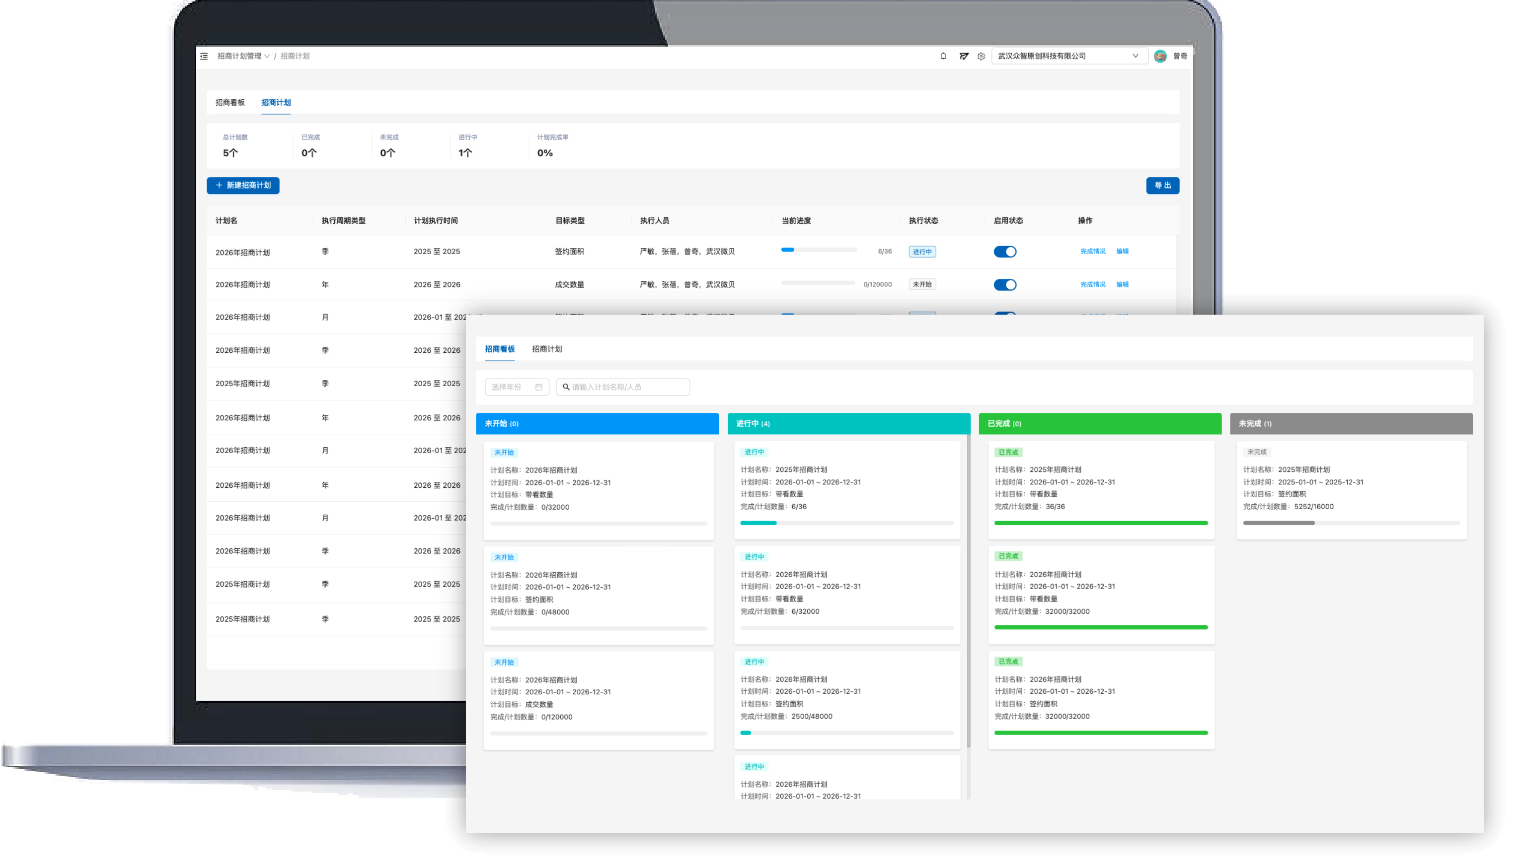Click the magnifier icon in the plan search box

point(566,387)
